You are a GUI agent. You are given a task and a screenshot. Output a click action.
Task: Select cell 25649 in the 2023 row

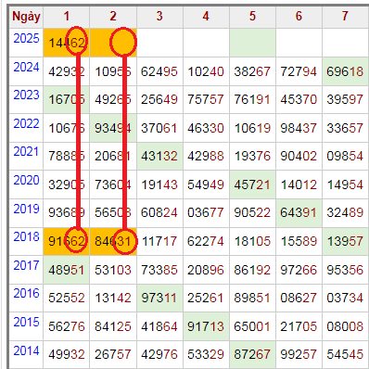pos(159,99)
